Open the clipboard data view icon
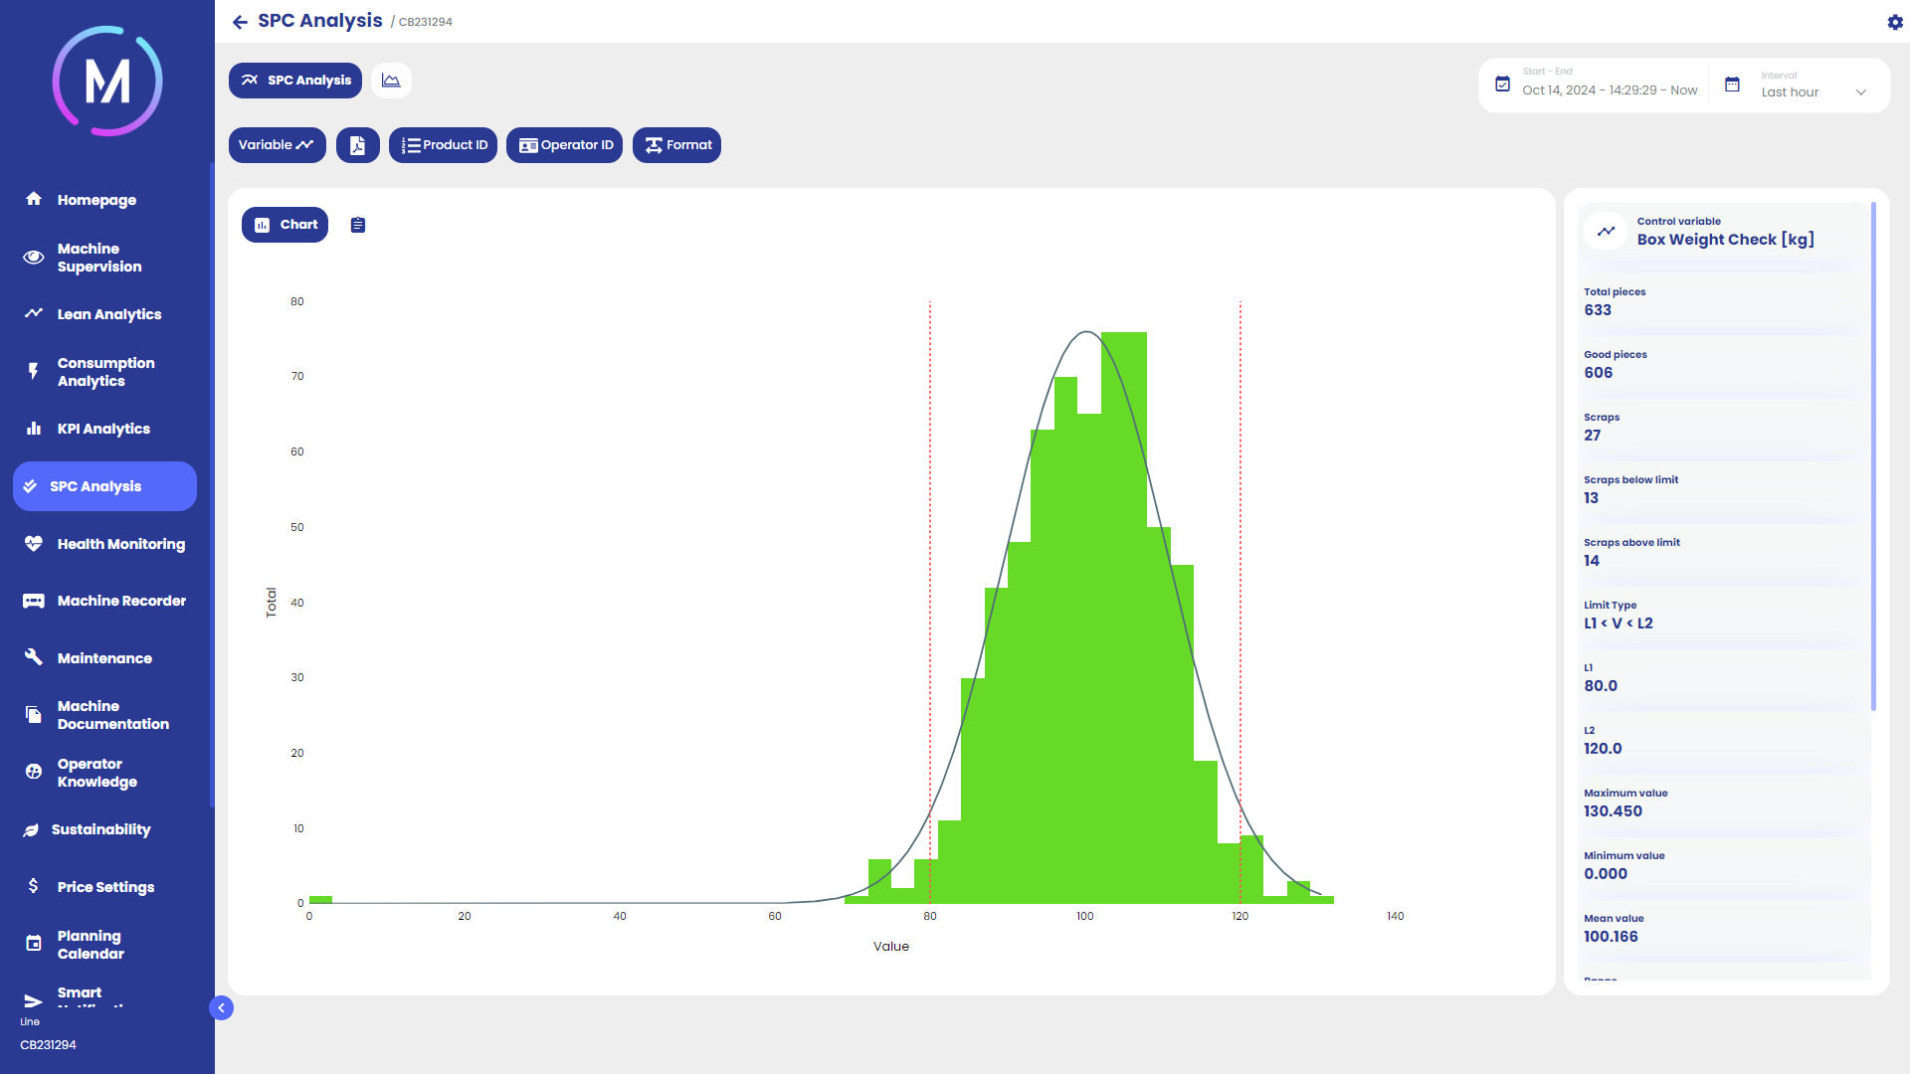1910x1074 pixels. click(x=358, y=226)
